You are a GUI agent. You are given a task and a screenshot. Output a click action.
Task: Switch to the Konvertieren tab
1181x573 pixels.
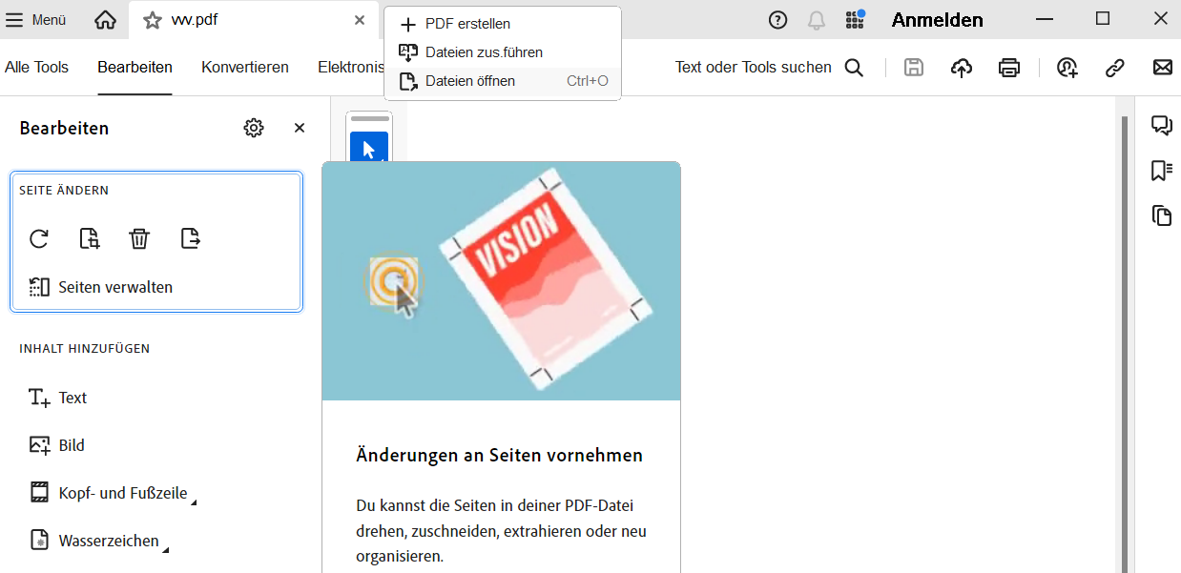point(245,68)
